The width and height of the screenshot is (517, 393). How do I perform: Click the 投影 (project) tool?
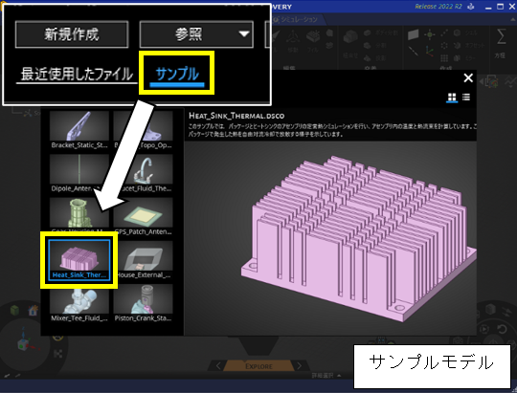(375, 58)
